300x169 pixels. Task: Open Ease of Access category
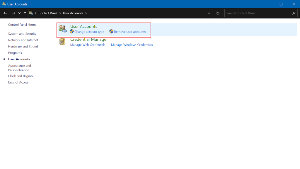18,82
